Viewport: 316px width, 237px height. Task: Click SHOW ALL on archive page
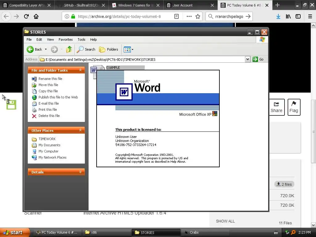coord(225,221)
